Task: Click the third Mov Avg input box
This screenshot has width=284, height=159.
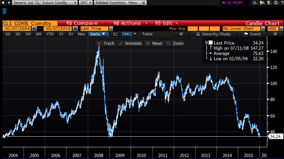Action: (x=215, y=29)
